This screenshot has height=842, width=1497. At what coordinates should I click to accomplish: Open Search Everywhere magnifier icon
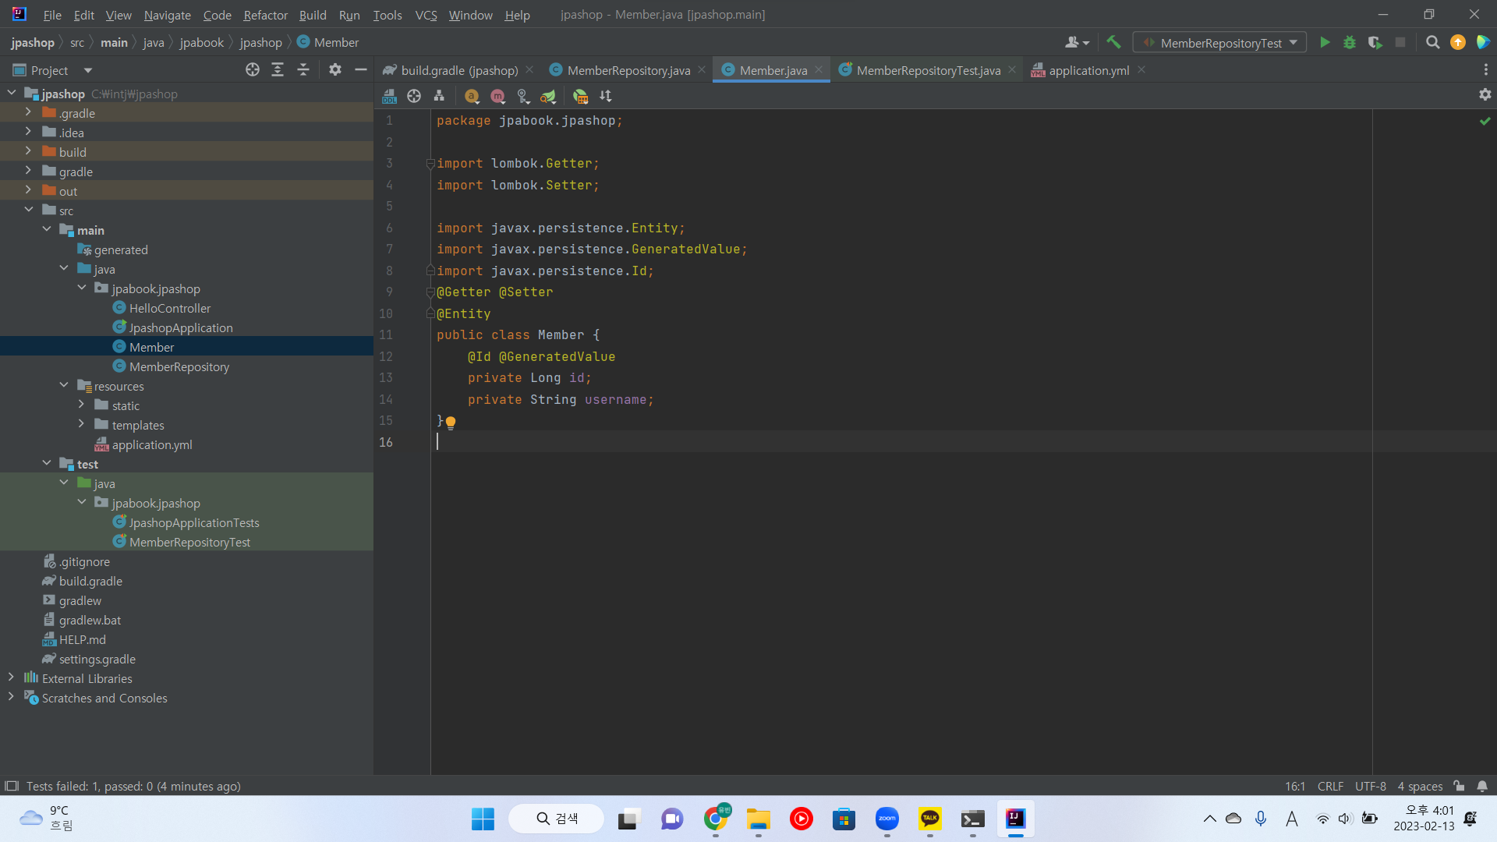click(x=1432, y=43)
